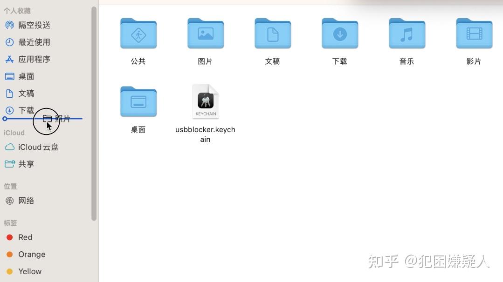This screenshot has height=282, width=503.
Task: Filter by the Orange tag label
Action: (x=32, y=254)
